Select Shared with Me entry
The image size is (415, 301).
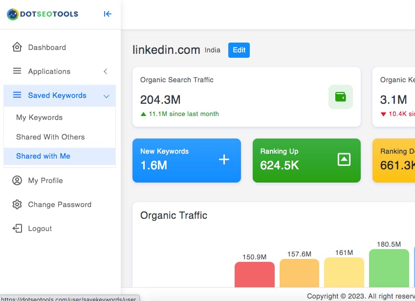60,156
